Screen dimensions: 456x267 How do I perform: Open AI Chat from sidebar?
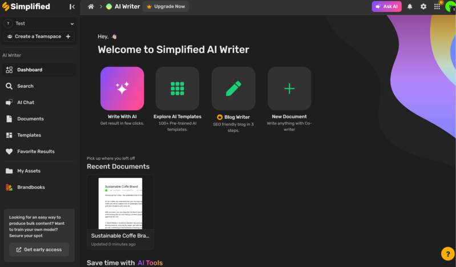26,103
